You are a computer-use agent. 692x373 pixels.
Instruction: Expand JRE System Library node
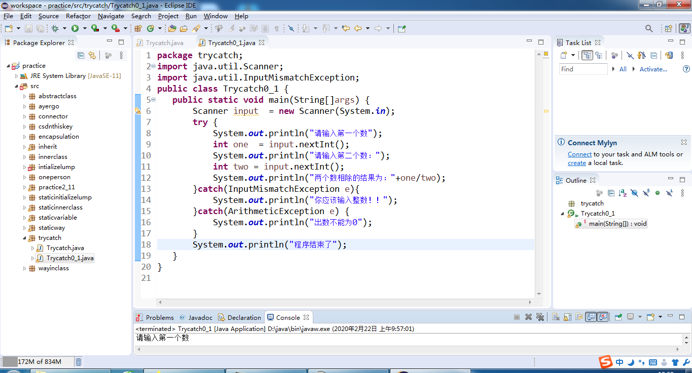[16, 76]
